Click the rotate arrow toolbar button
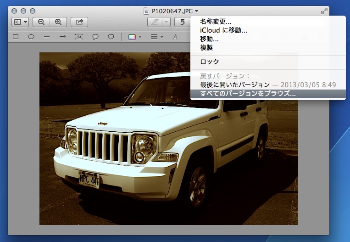This screenshot has height=242, width=350. click(183, 22)
